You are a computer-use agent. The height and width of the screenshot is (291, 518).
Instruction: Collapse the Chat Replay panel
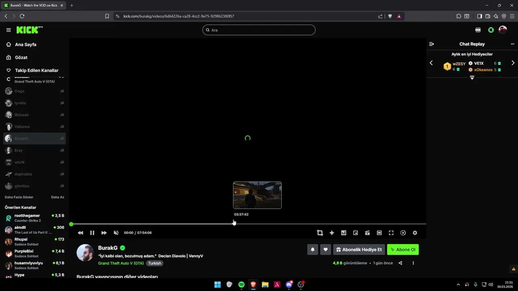tap(431, 44)
